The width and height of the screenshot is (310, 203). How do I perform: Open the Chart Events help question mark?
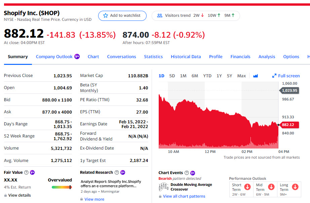point(187,173)
